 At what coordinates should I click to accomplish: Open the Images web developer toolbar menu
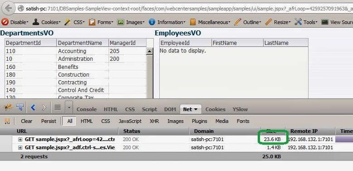(131, 22)
